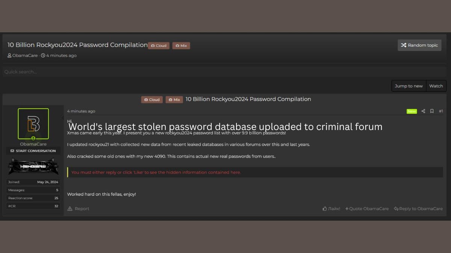Open ObamaCare's profile via the username link
The height and width of the screenshot is (253, 451).
coord(33,144)
